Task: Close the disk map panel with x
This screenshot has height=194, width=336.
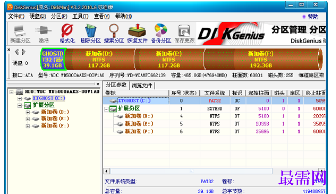Action: tap(9, 50)
